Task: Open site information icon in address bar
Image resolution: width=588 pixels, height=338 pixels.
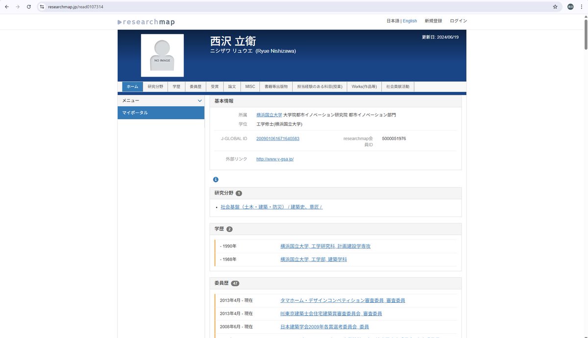Action: (x=42, y=7)
